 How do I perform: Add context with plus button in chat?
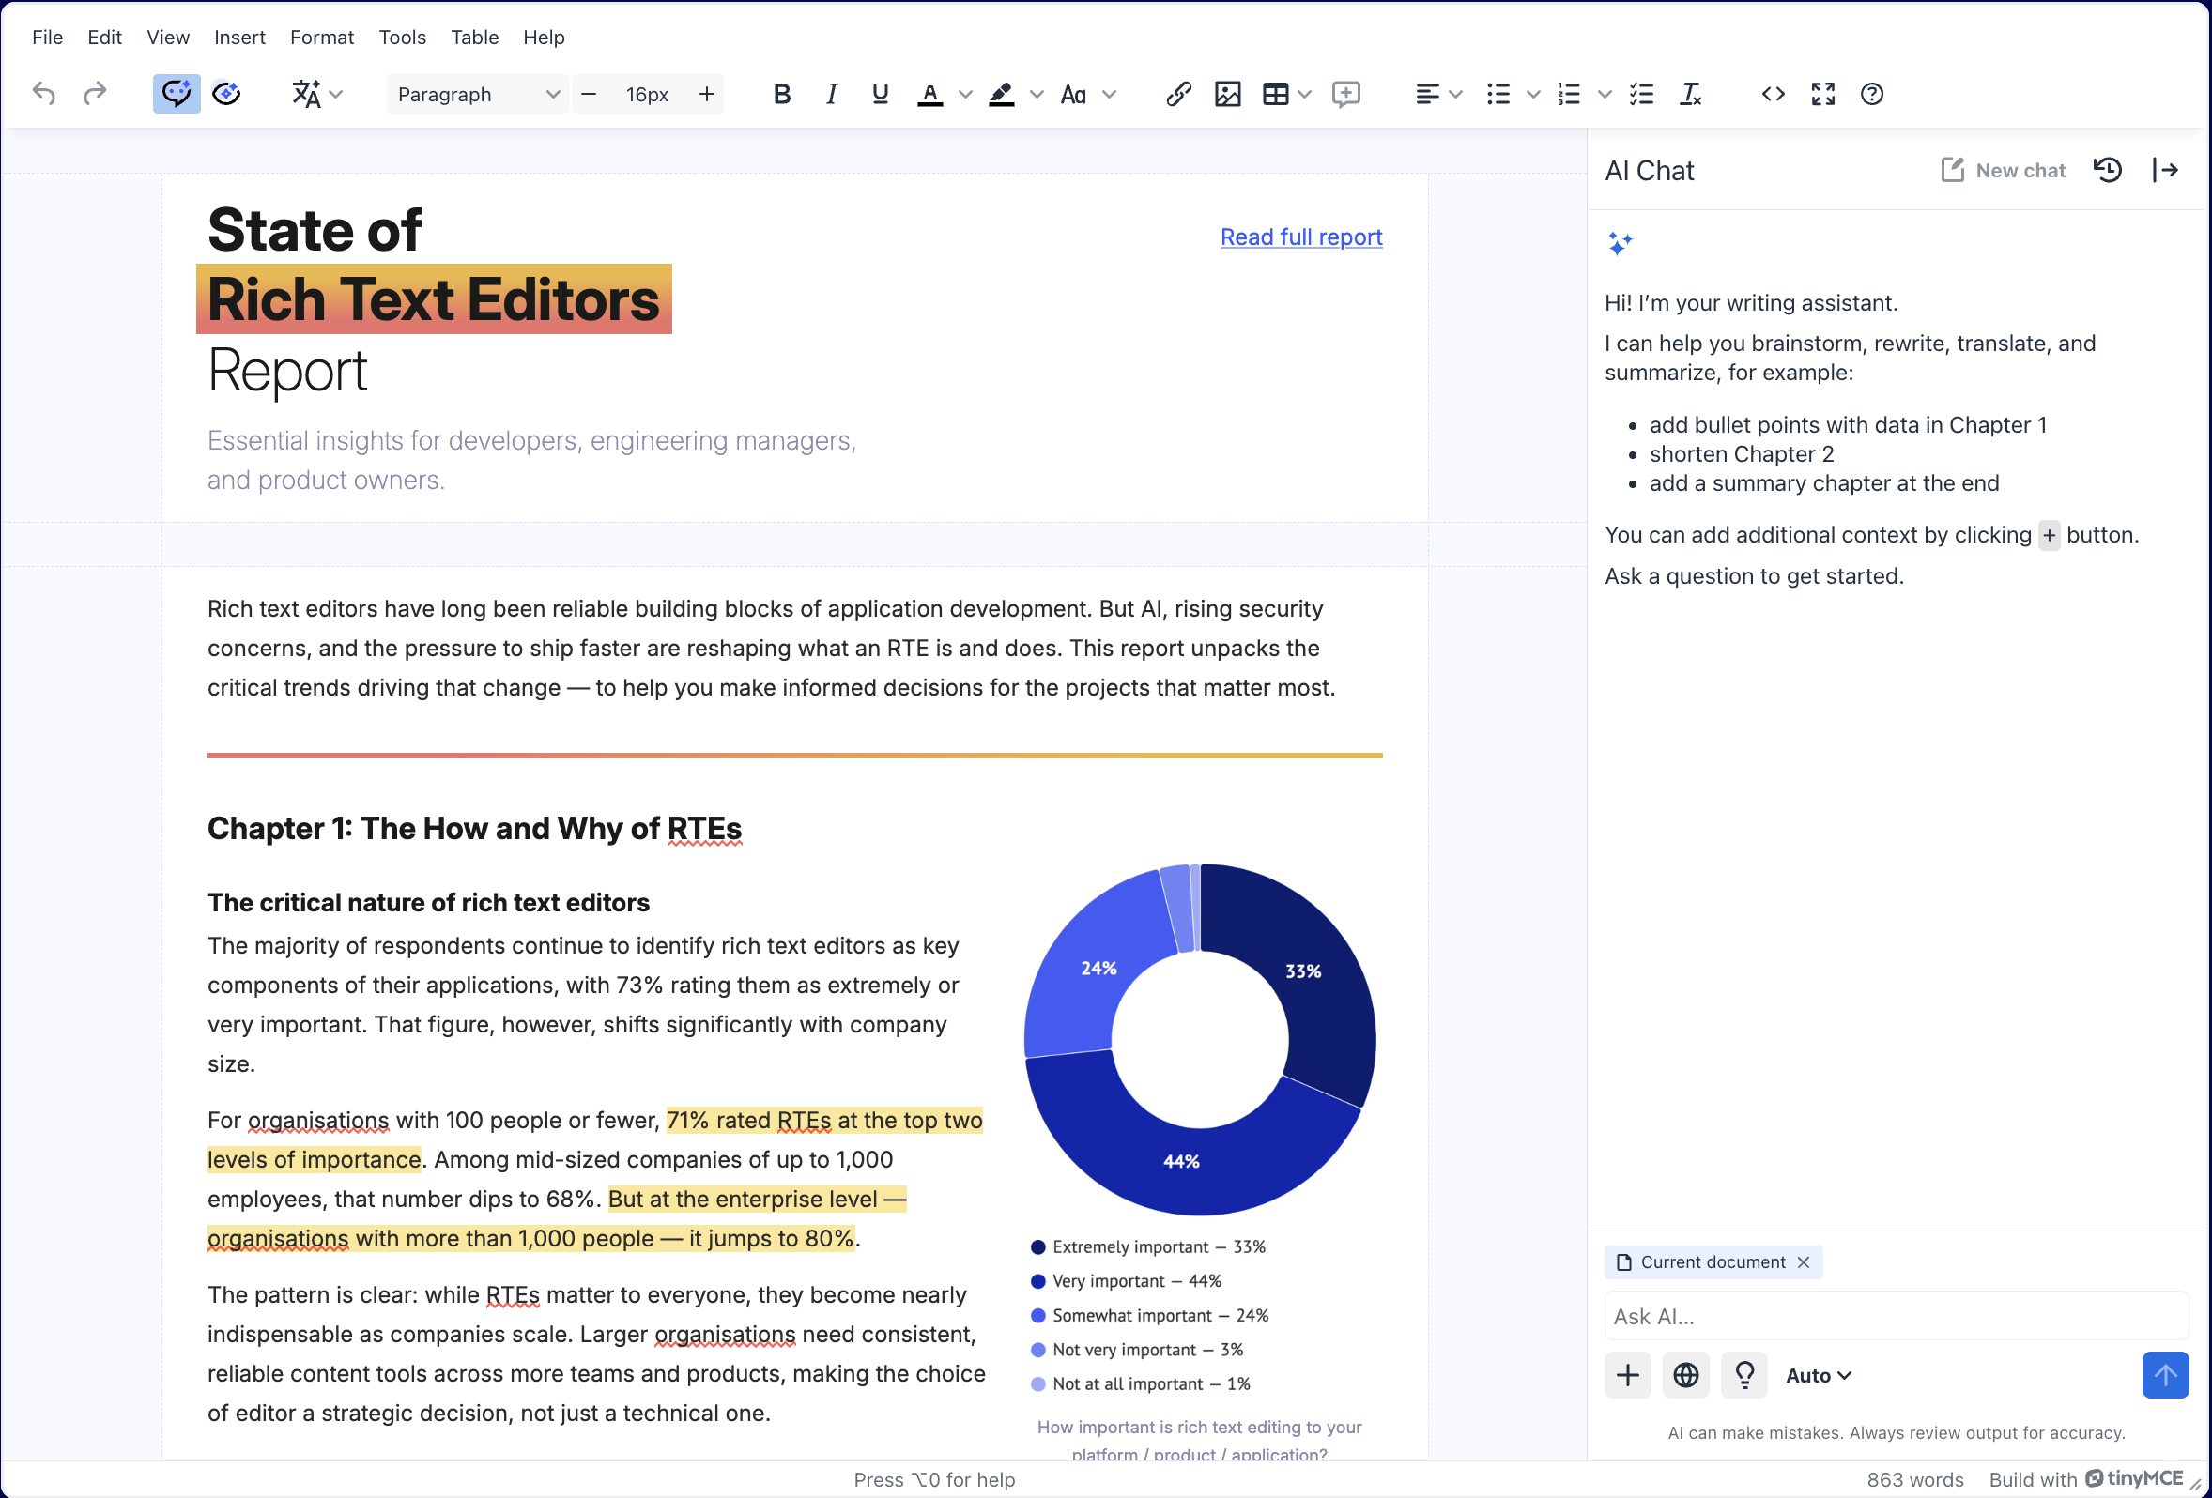pyautogui.click(x=1628, y=1375)
